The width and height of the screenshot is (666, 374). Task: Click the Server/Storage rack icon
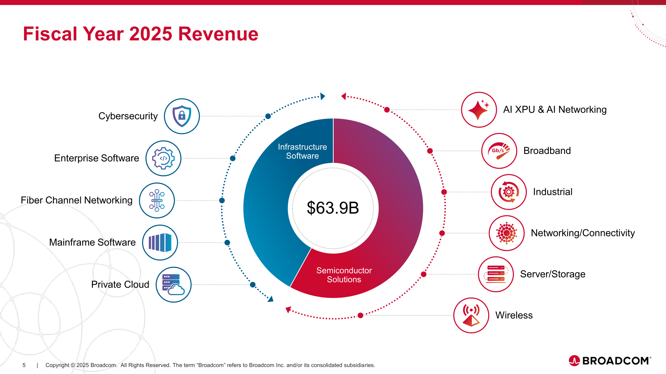(496, 274)
